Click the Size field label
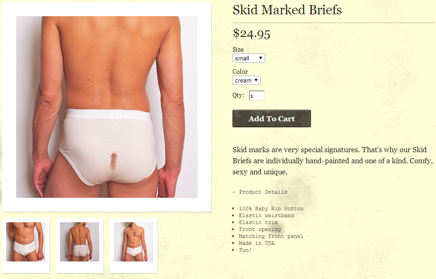The height and width of the screenshot is (279, 436). coord(238,49)
